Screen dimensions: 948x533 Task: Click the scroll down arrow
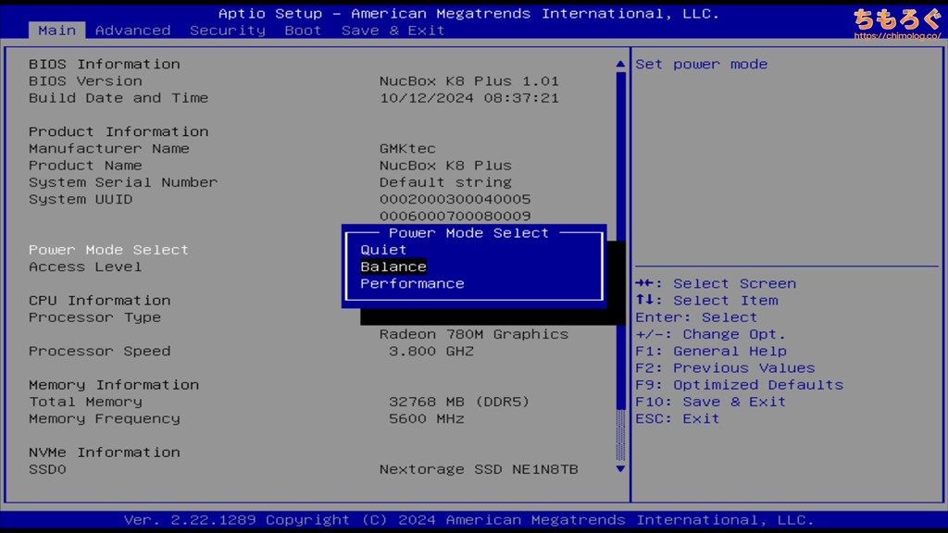(620, 468)
